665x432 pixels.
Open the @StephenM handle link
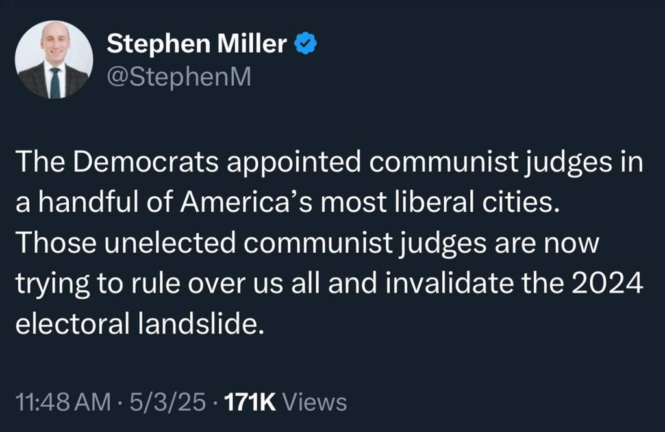[177, 77]
